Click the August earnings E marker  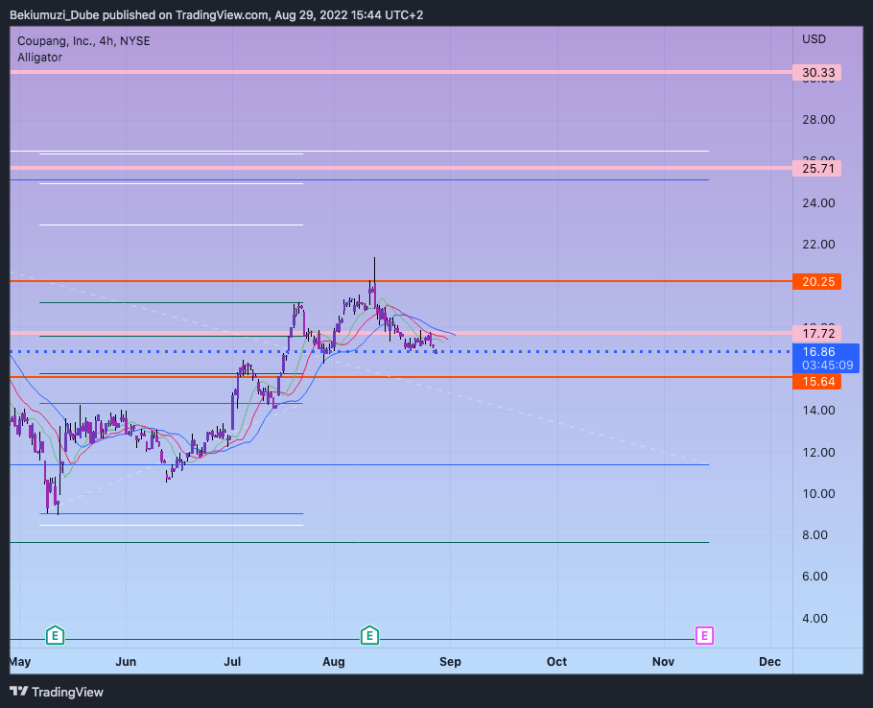369,635
